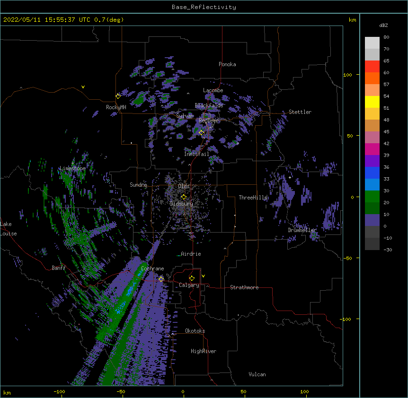Click the Innisfail label
The height and width of the screenshot is (398, 408).
point(196,154)
